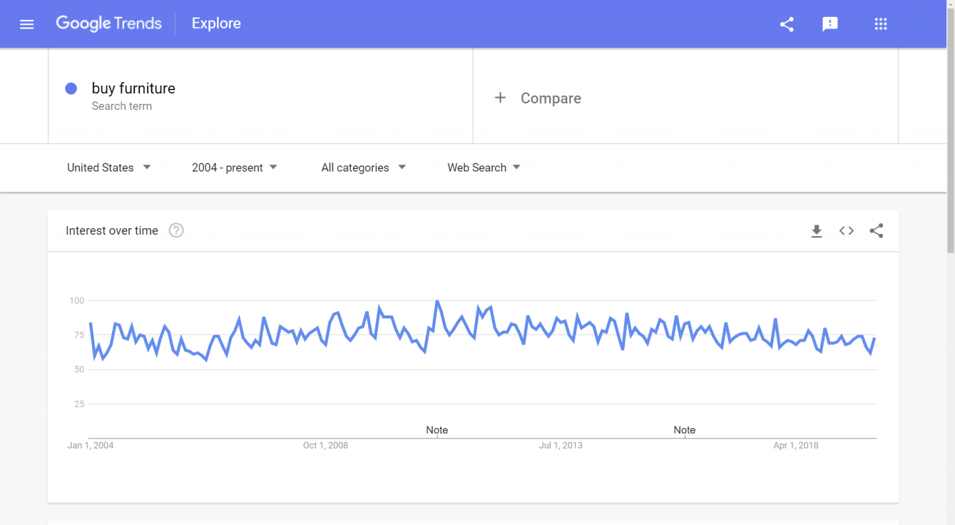This screenshot has height=525, width=955.
Task: Expand the United States region dropdown
Action: coord(109,168)
